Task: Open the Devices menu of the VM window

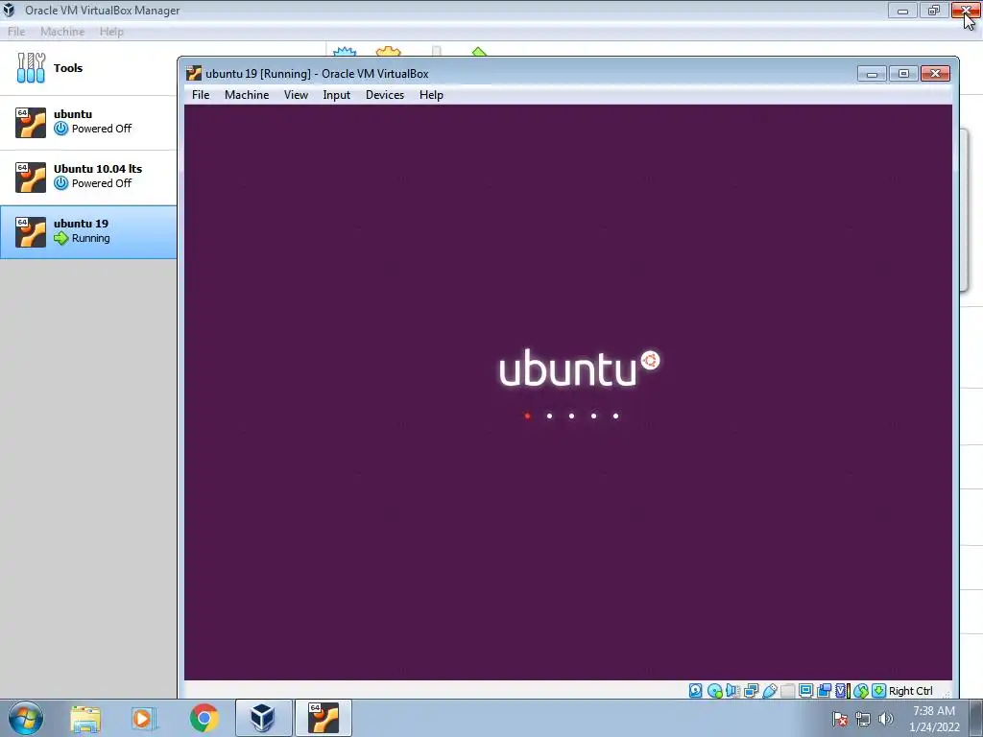Action: pyautogui.click(x=385, y=95)
